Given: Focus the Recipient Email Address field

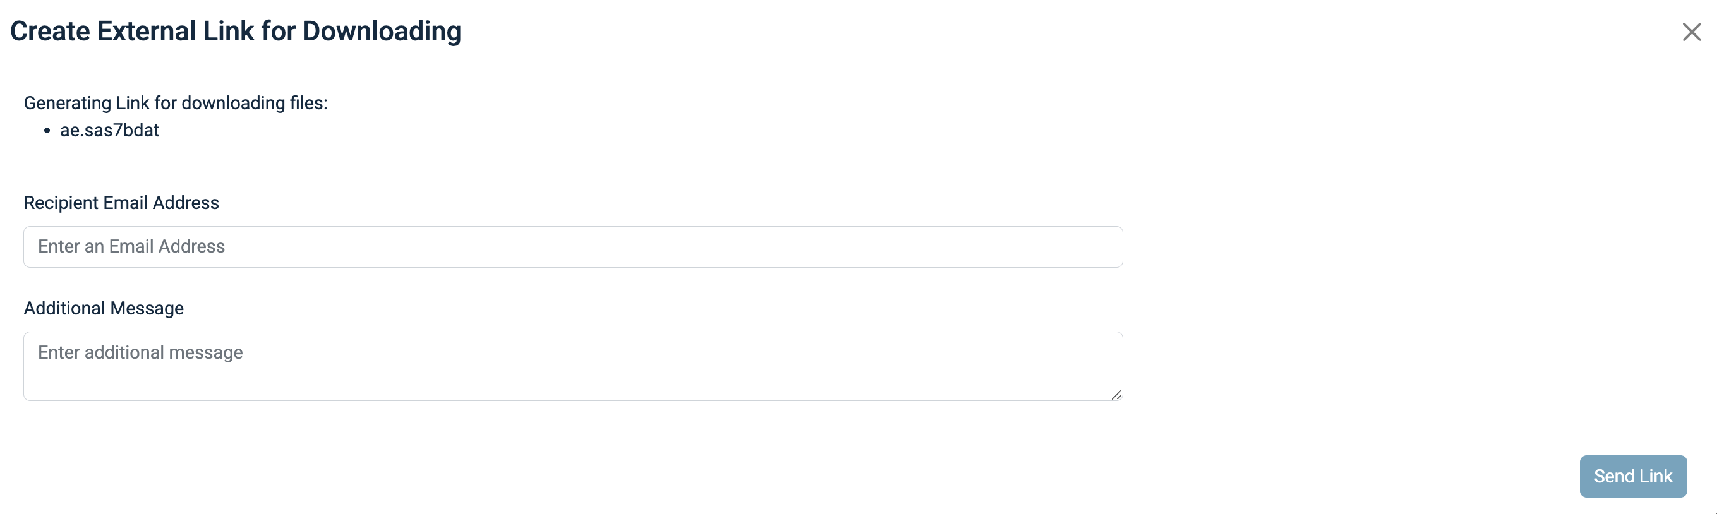Looking at the screenshot, I should click(x=572, y=247).
